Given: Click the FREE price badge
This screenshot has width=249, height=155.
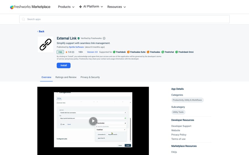Looking at the screenshot, I should click(60, 52).
